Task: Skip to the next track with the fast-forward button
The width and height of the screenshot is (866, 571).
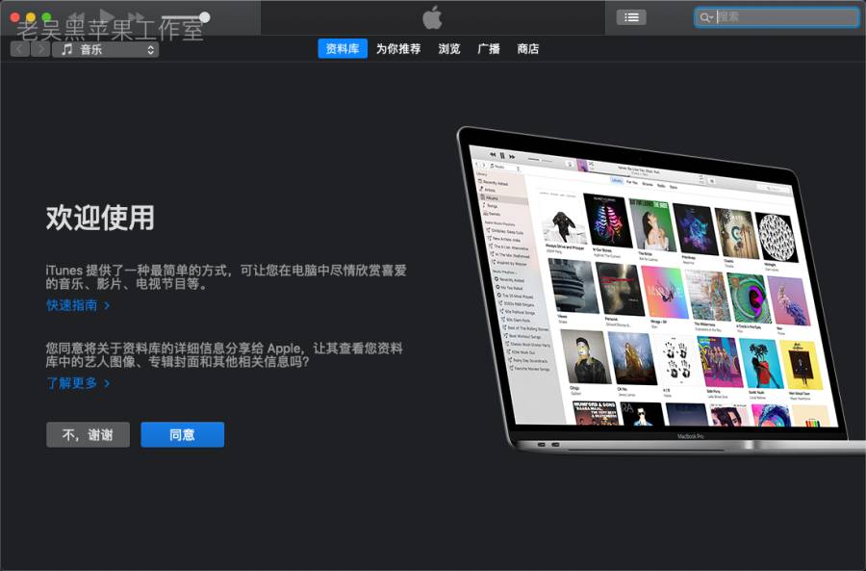Action: (x=136, y=16)
